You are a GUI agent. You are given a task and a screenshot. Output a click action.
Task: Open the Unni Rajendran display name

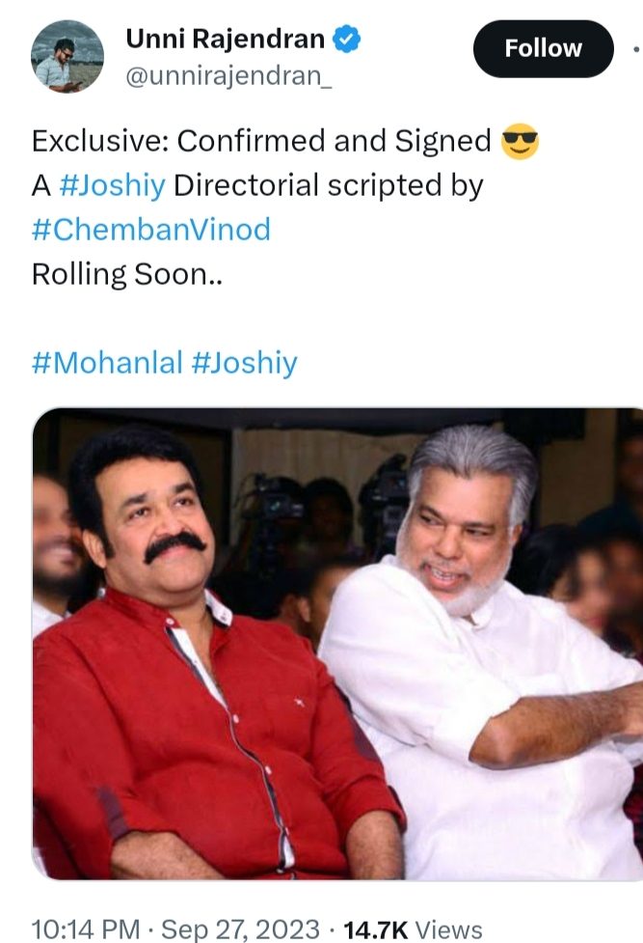[226, 40]
